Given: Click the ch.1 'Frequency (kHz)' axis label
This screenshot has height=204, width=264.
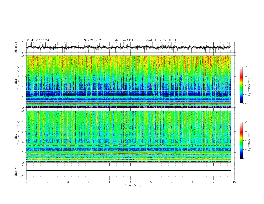Looking at the screenshot, I should click(x=19, y=77).
